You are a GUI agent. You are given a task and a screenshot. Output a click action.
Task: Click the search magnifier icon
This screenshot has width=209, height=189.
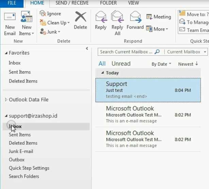(157, 52)
